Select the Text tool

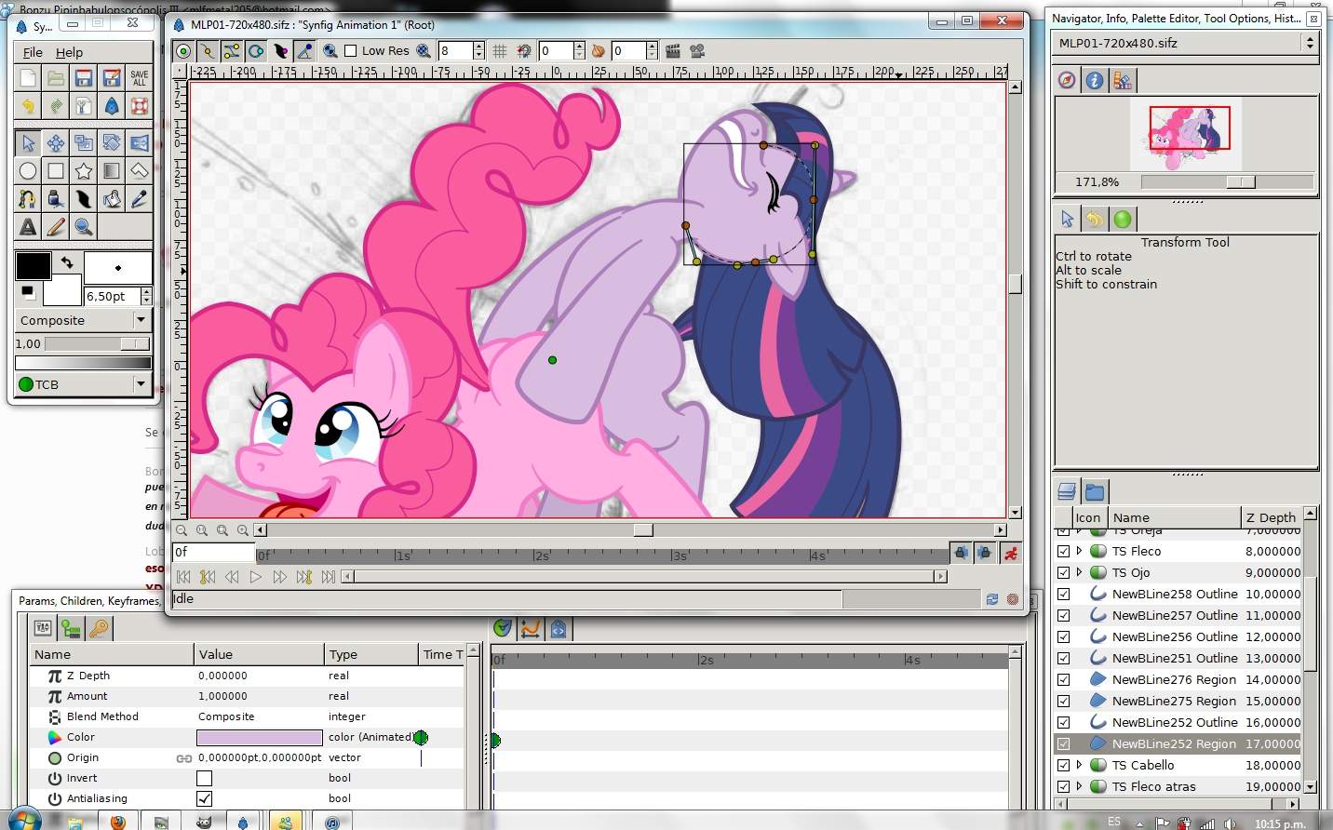(28, 227)
